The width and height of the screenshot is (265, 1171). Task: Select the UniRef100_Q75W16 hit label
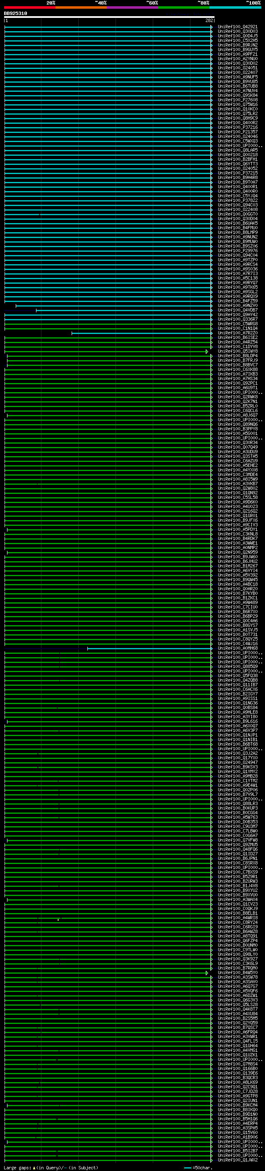click(x=238, y=105)
